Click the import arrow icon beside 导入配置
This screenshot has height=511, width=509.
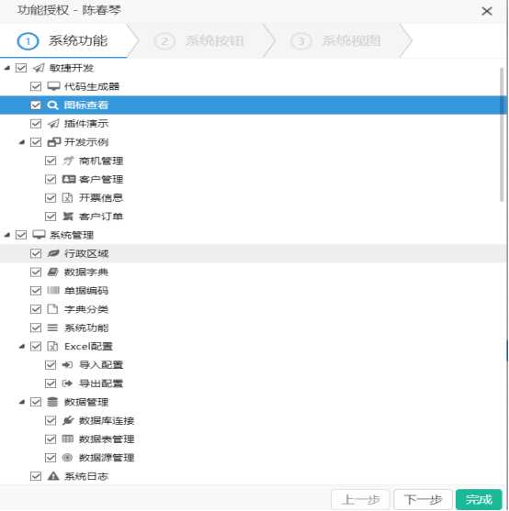67,365
